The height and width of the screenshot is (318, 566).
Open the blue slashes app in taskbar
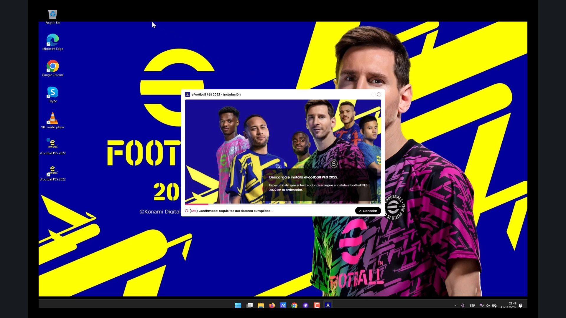(283, 305)
